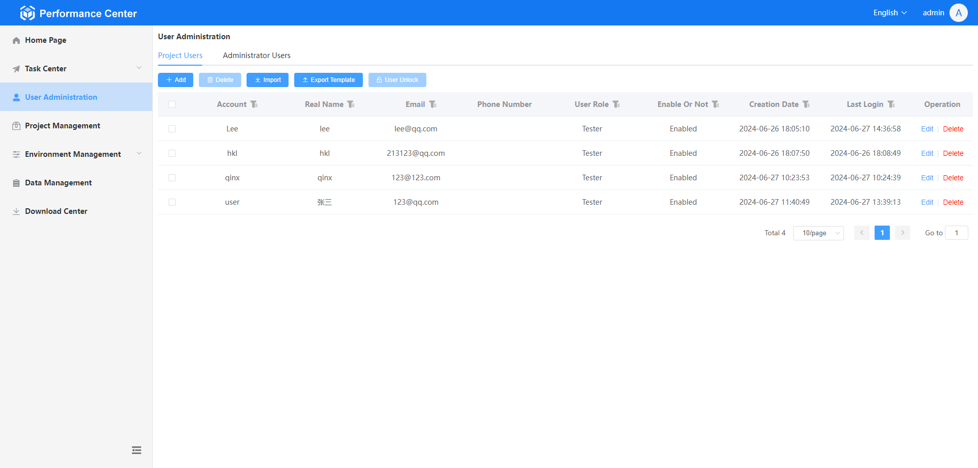Toggle the select-all checkbox in table header
The image size is (978, 468).
172,104
